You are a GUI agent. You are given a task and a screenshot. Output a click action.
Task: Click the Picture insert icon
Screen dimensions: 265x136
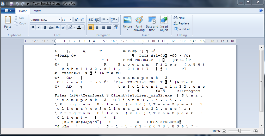click(127, 20)
